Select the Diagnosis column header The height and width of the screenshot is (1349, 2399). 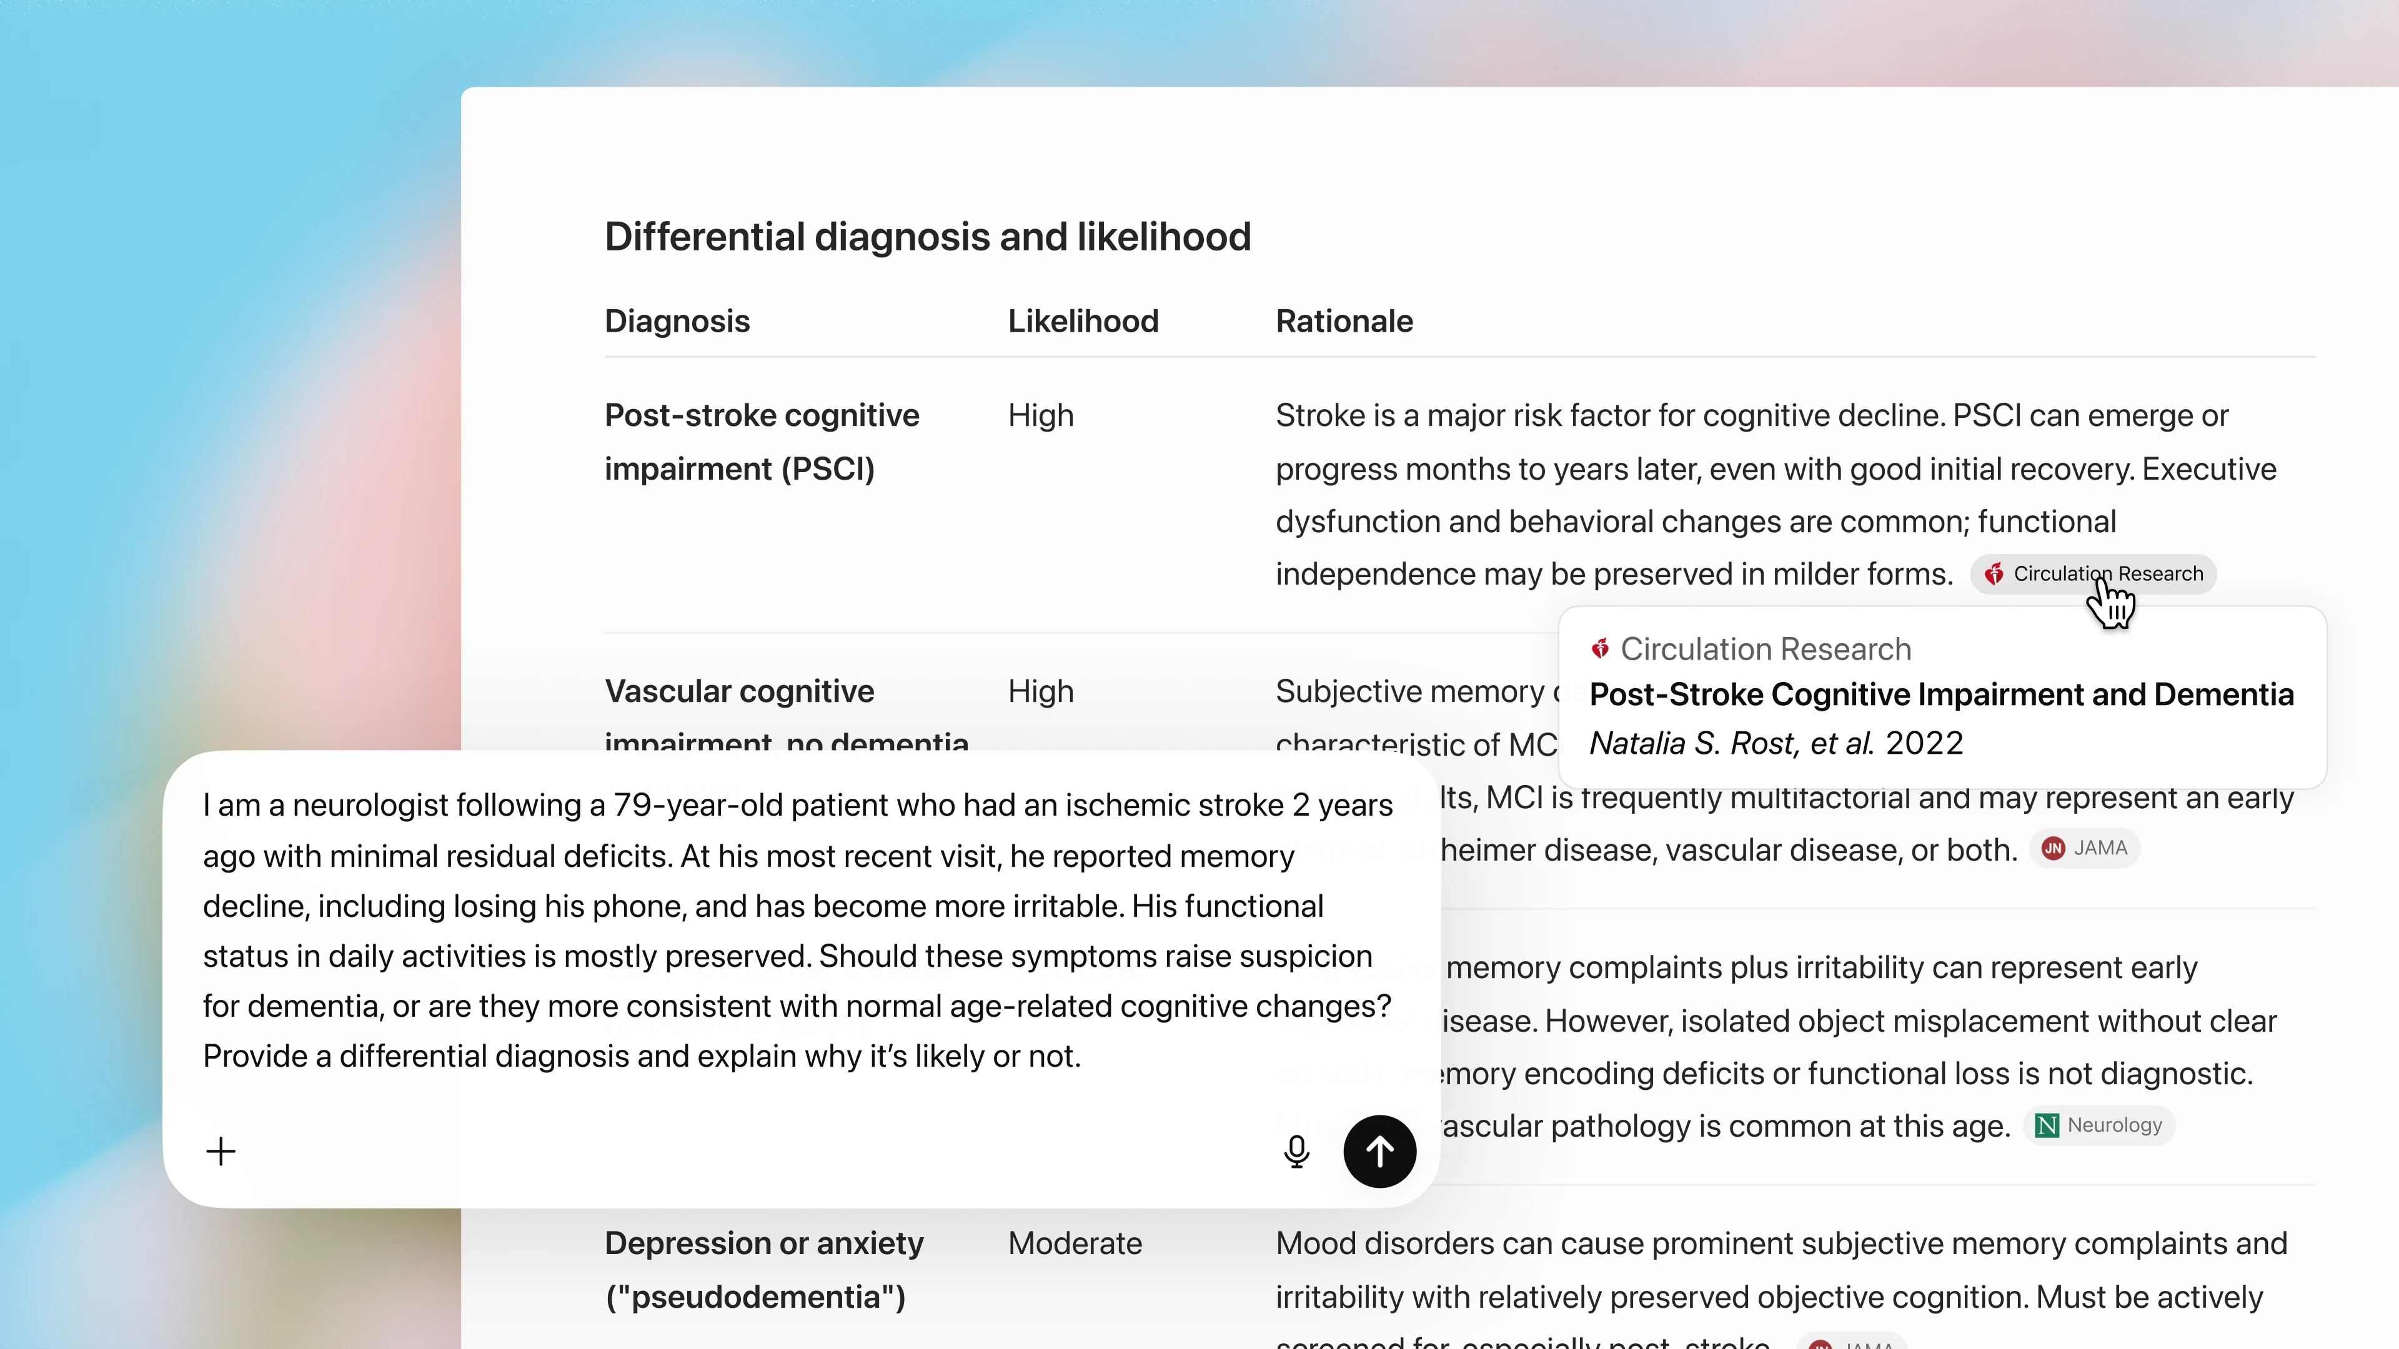coord(677,320)
